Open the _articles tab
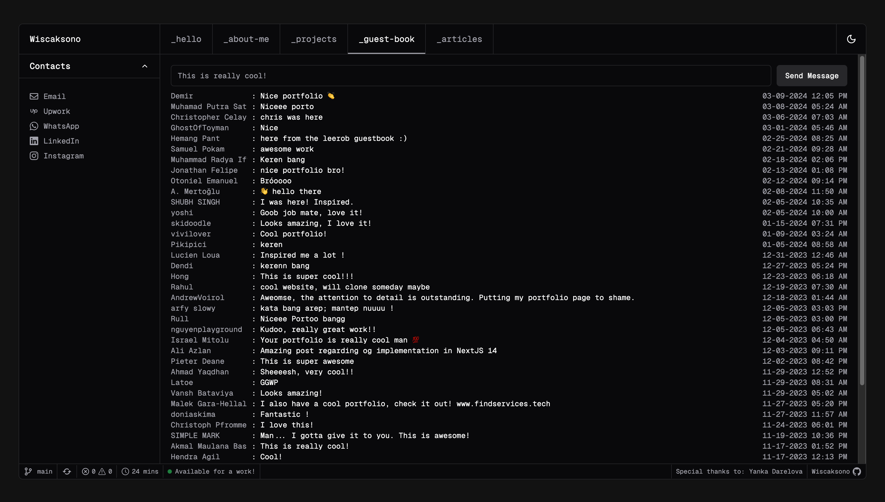The width and height of the screenshot is (885, 502). click(x=459, y=39)
